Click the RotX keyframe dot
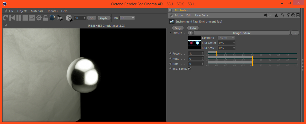The height and width of the screenshot is (124, 306). coord(170,58)
